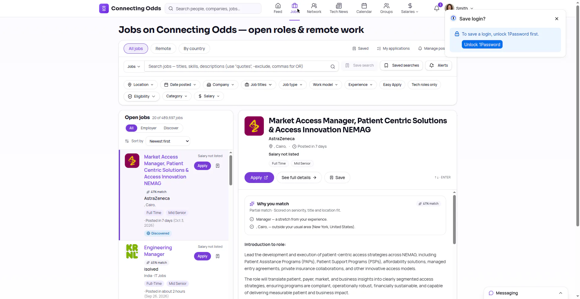
Task: Select the Employer segment under Open jobs
Action: 148,128
